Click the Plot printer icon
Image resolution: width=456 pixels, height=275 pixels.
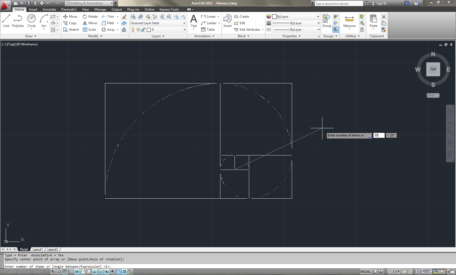point(42,3)
